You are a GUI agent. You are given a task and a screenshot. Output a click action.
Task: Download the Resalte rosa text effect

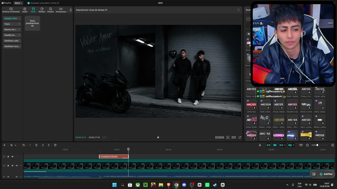[x=295, y=108]
